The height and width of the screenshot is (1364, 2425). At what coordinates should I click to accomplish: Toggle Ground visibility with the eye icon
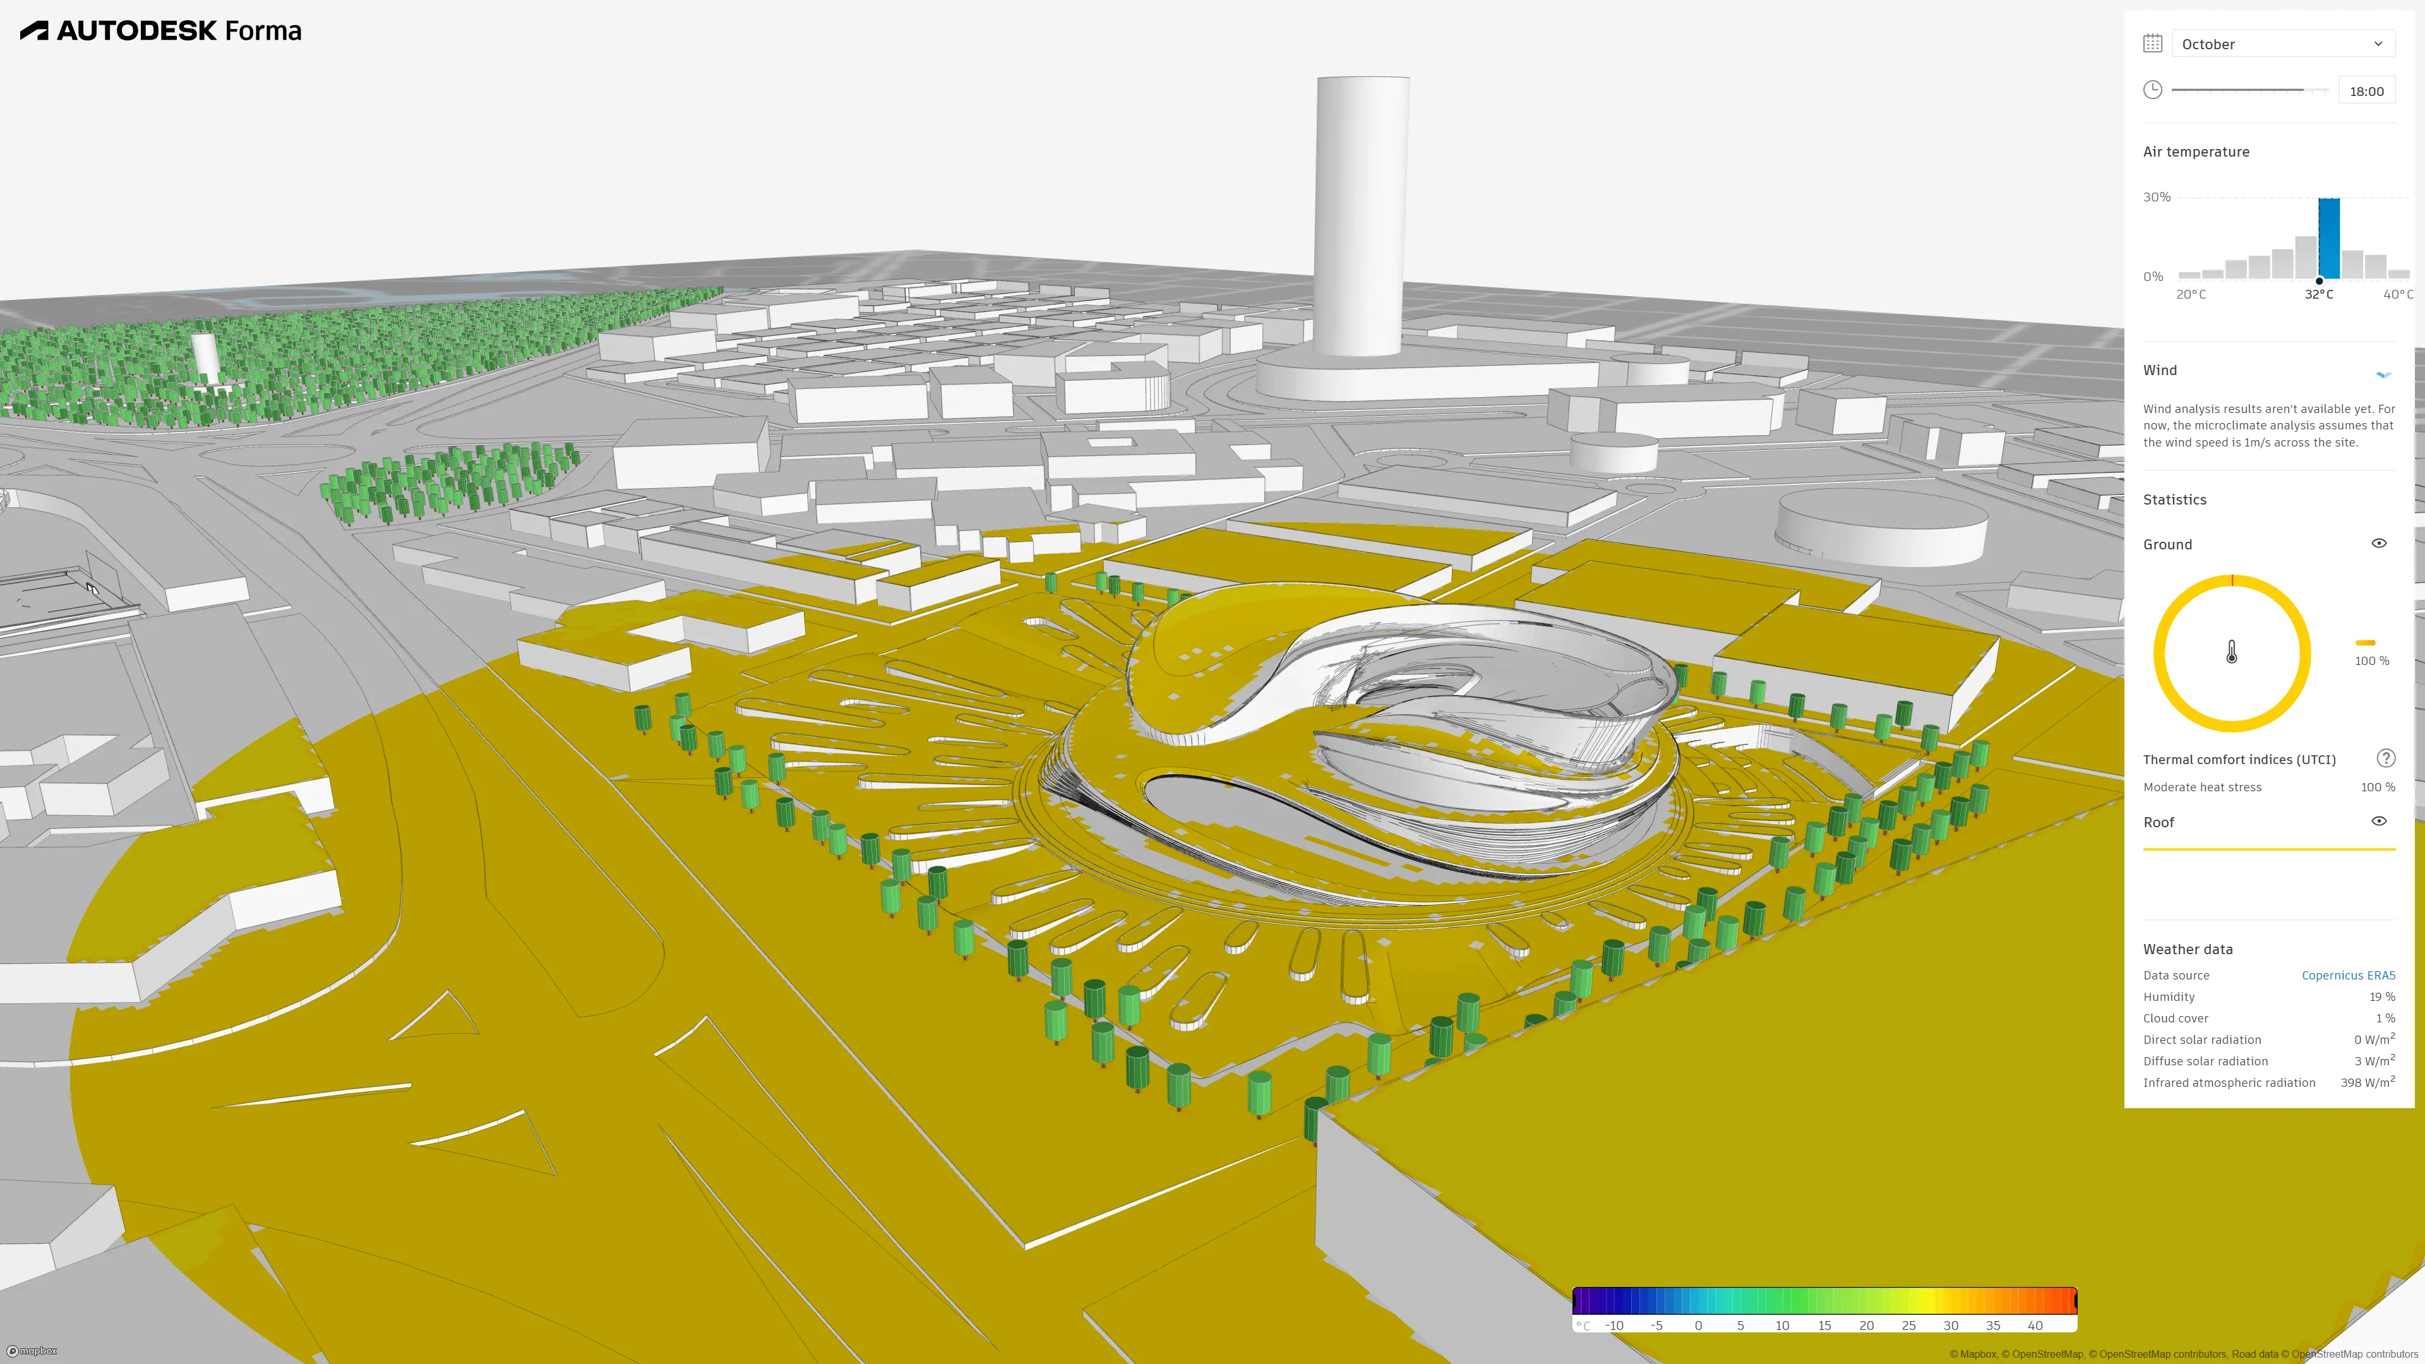(x=2379, y=543)
